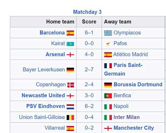Go to the Inter Milan page

[x=126, y=117]
